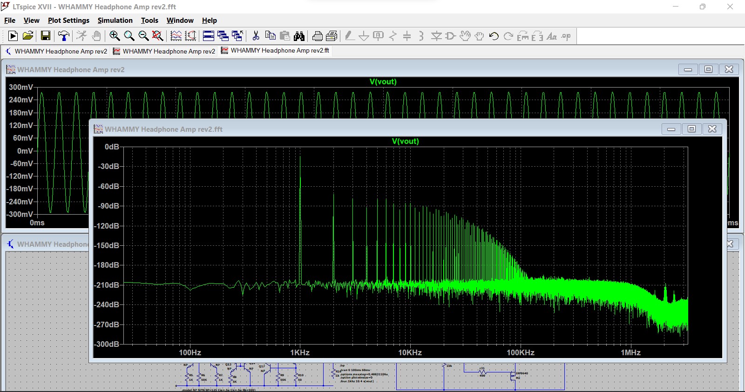Click the zoom to fit icon
This screenshot has height=392, width=745.
pyautogui.click(x=158, y=36)
